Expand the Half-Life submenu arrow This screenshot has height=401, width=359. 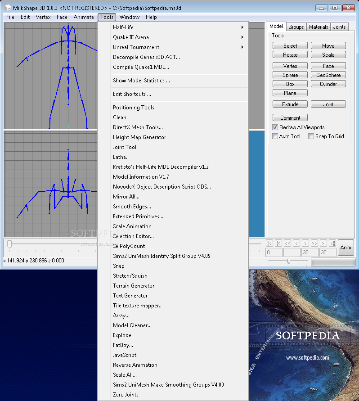(x=242, y=27)
